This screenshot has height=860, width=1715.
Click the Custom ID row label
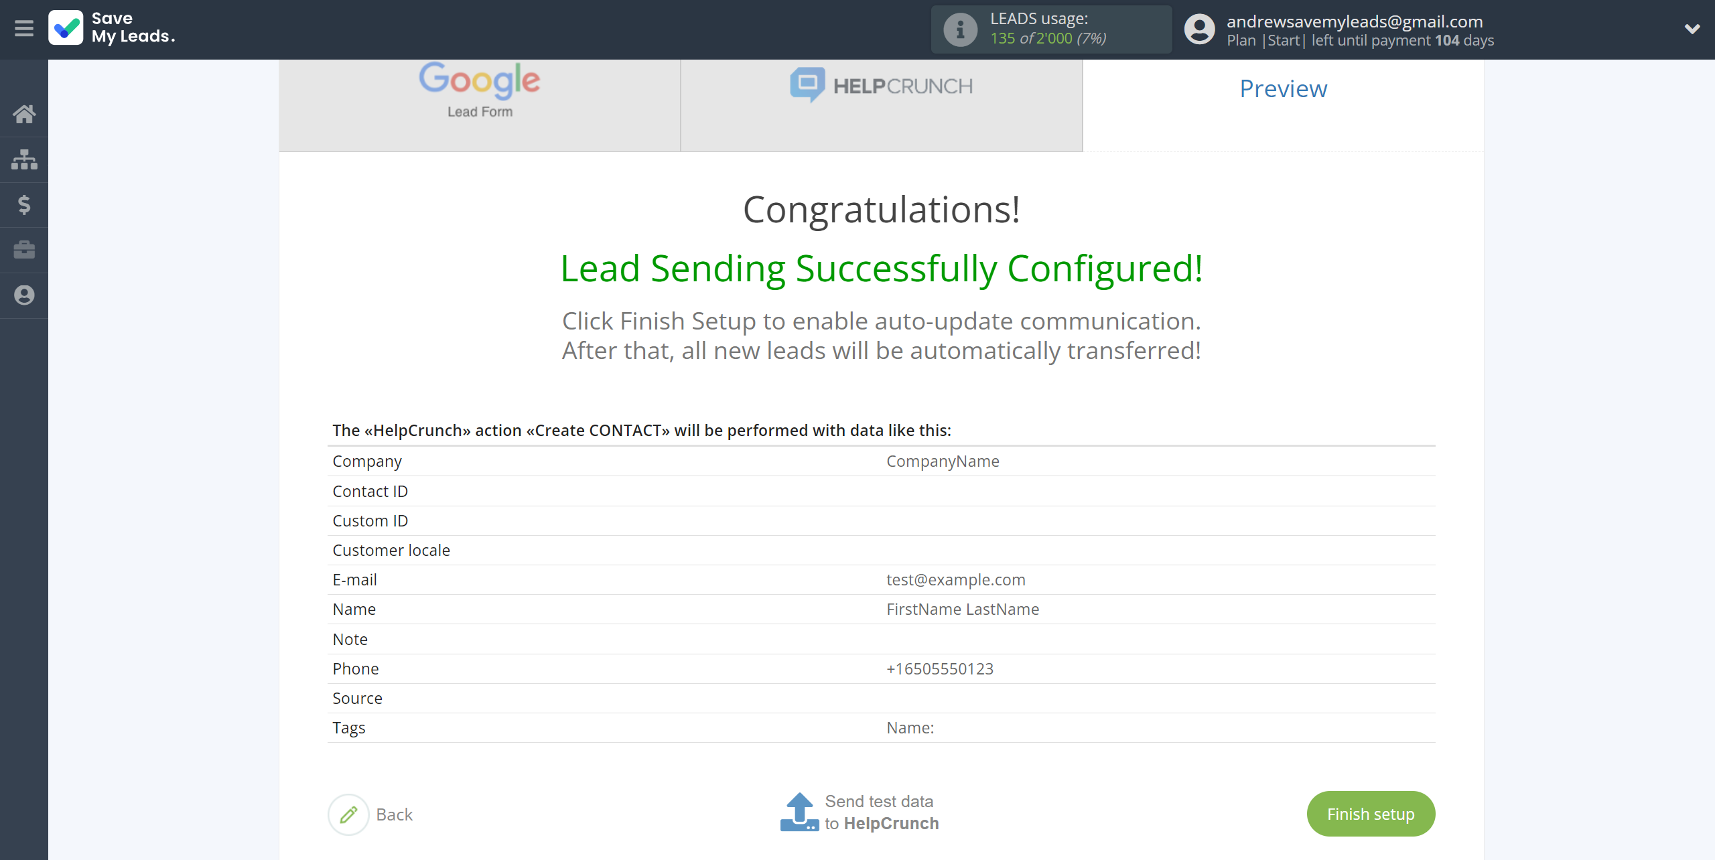pyautogui.click(x=370, y=521)
